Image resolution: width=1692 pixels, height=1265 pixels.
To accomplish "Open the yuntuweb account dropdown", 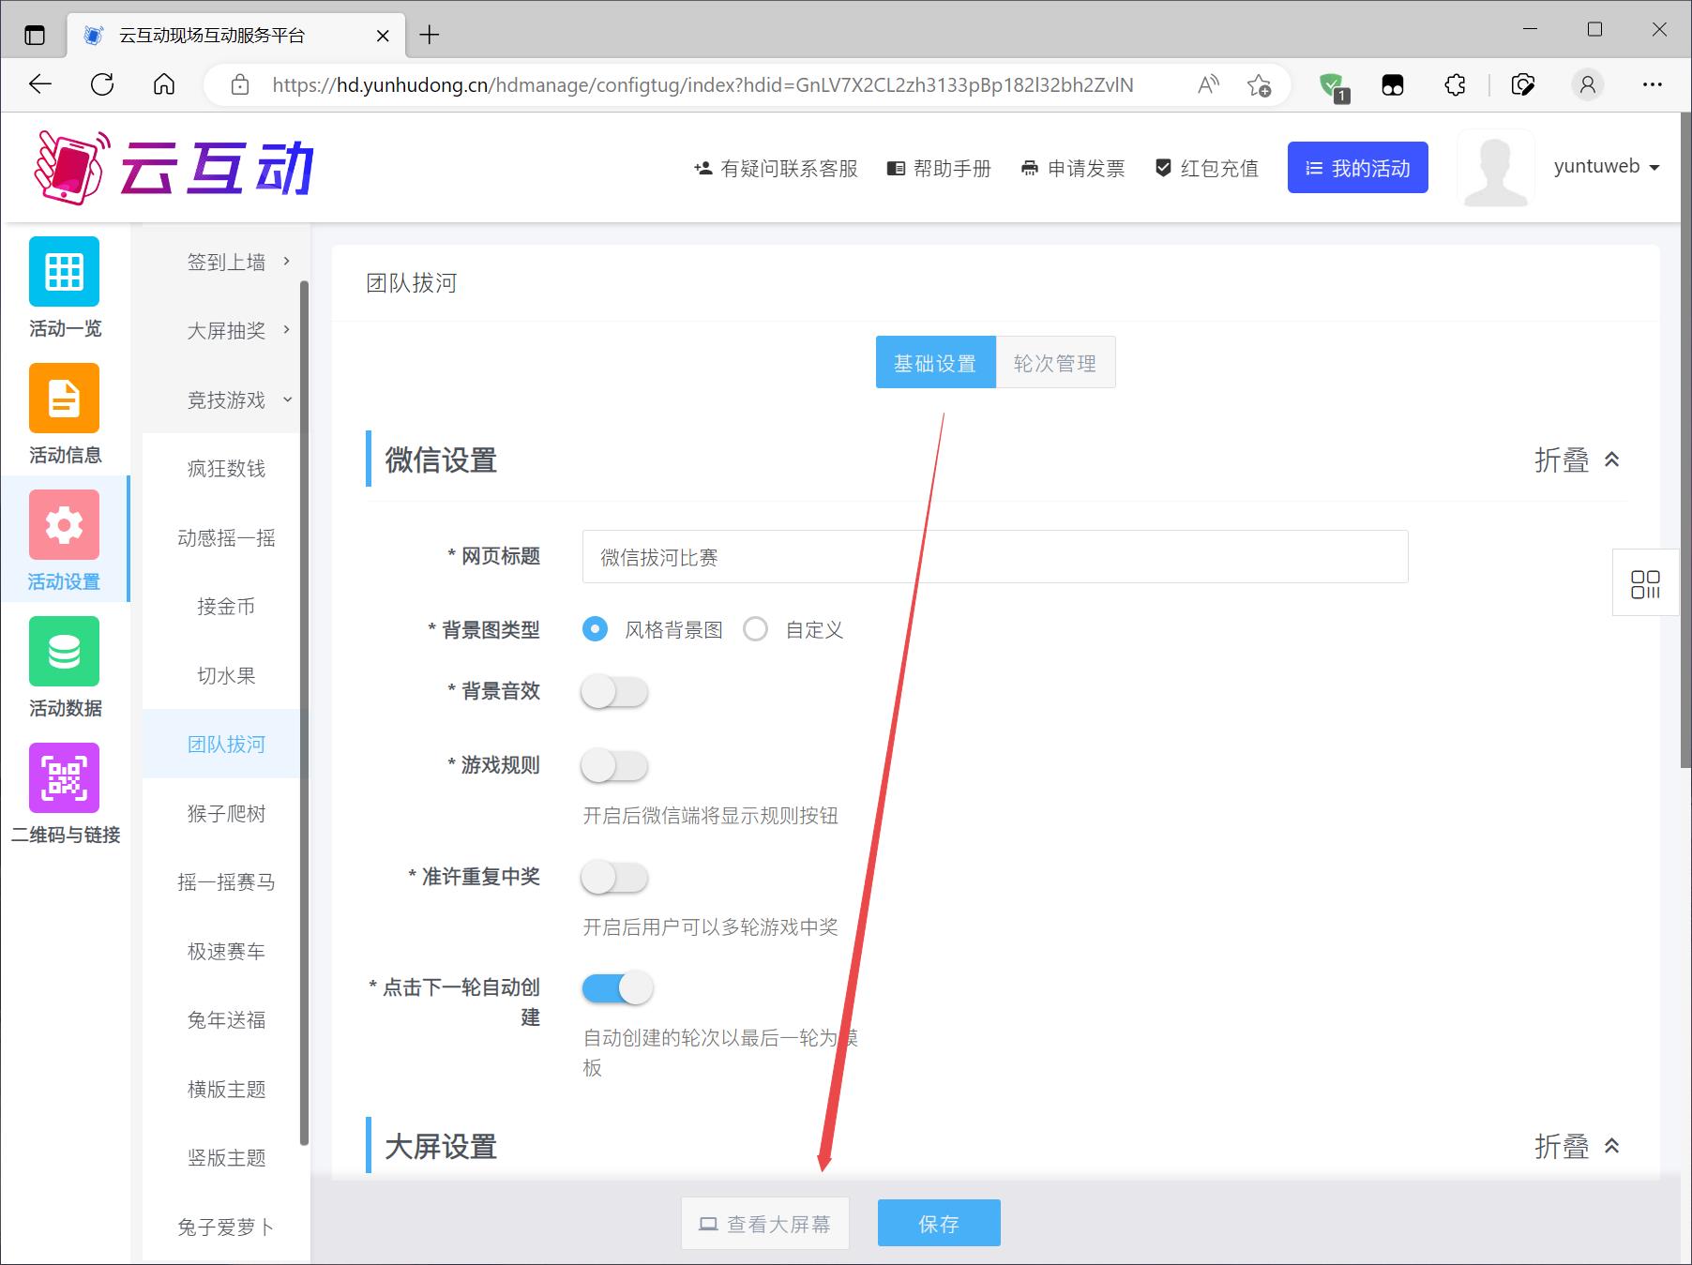I will coord(1606,167).
